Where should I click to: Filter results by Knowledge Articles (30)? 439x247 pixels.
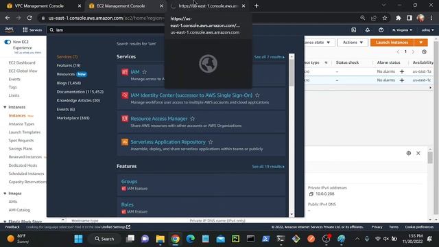point(78,101)
